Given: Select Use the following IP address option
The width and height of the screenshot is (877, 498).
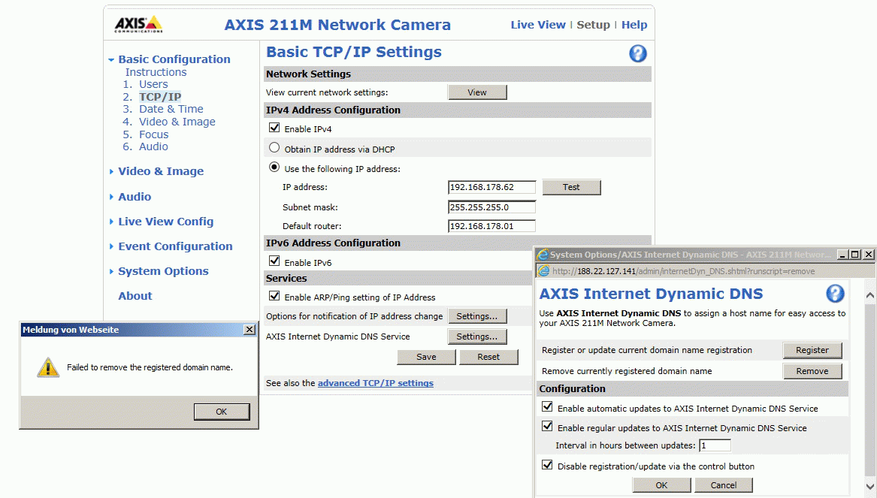Looking at the screenshot, I should 274,167.
